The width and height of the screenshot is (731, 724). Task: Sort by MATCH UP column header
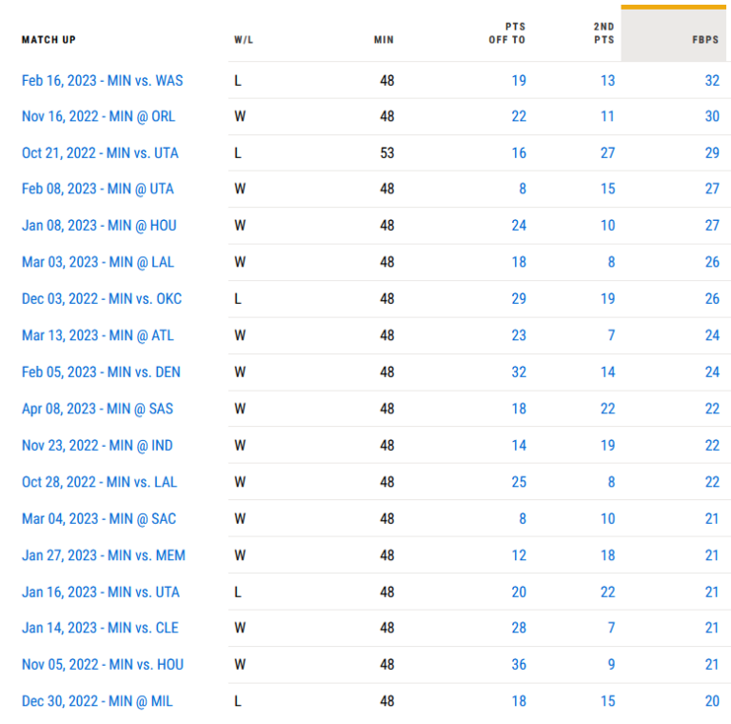(49, 40)
